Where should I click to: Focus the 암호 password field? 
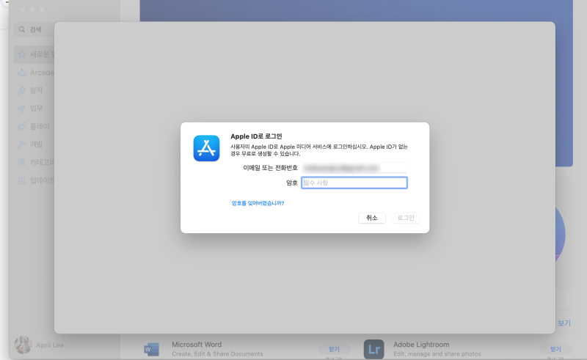click(354, 183)
